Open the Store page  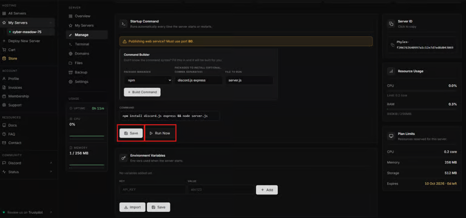(x=13, y=58)
